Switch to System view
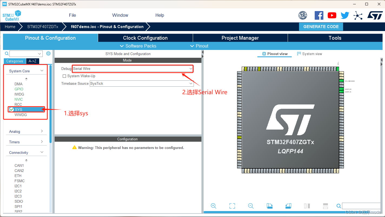Screen dimensions: 385x217 point(310,54)
